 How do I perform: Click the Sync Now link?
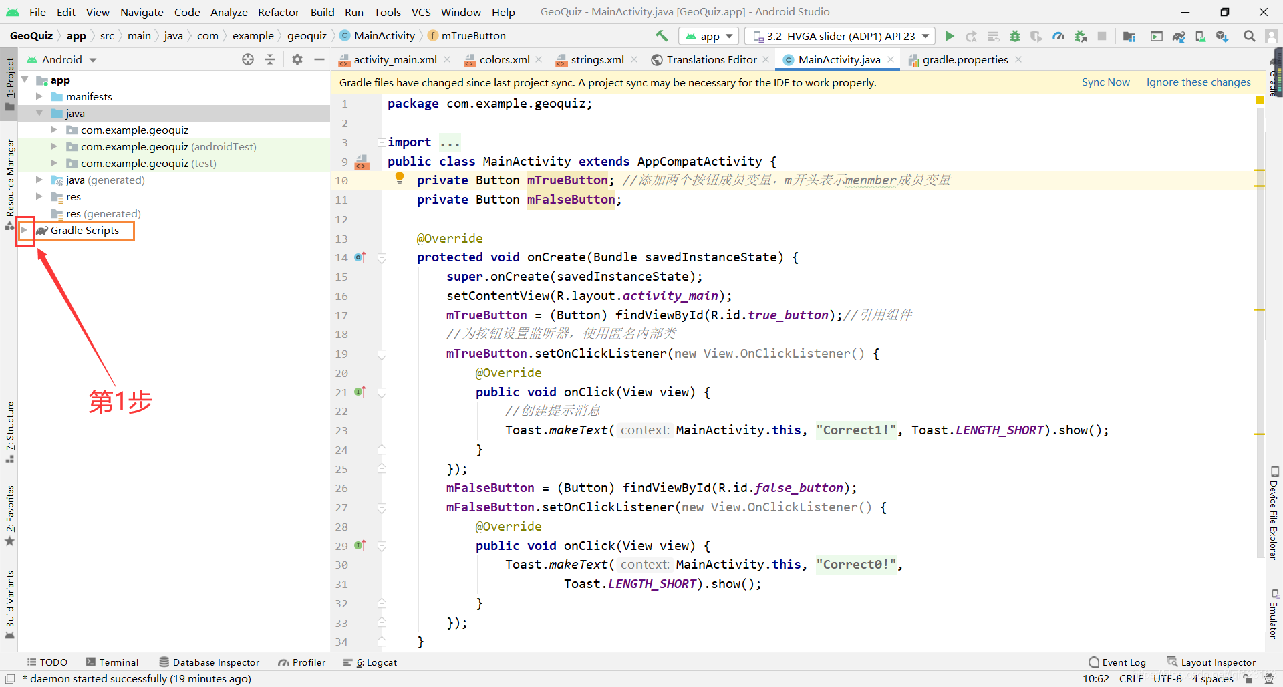coord(1106,82)
